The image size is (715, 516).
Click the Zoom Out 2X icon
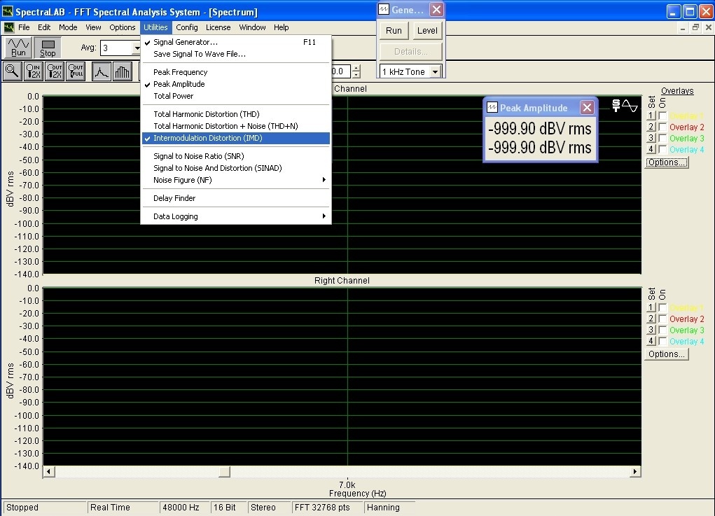[x=54, y=71]
